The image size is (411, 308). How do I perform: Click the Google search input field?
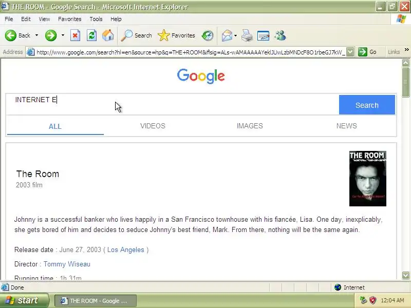click(173, 104)
